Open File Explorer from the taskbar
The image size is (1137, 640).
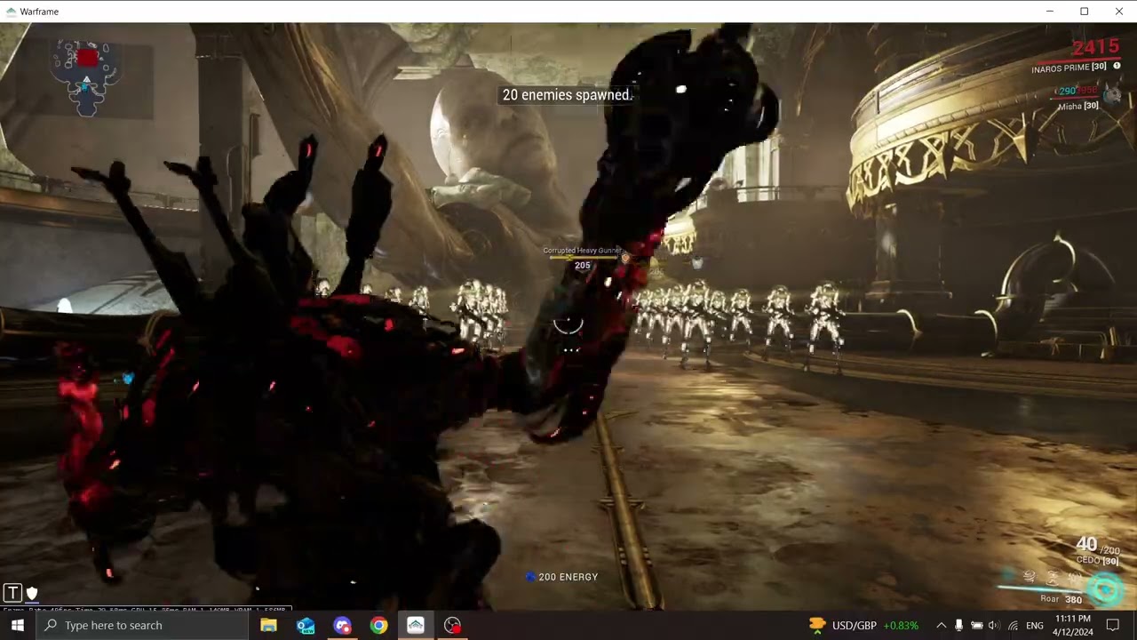point(268,625)
